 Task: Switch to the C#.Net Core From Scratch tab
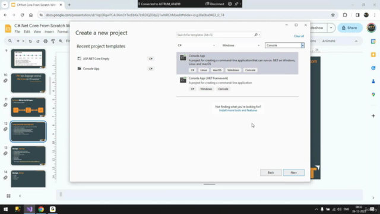click(x=36, y=5)
